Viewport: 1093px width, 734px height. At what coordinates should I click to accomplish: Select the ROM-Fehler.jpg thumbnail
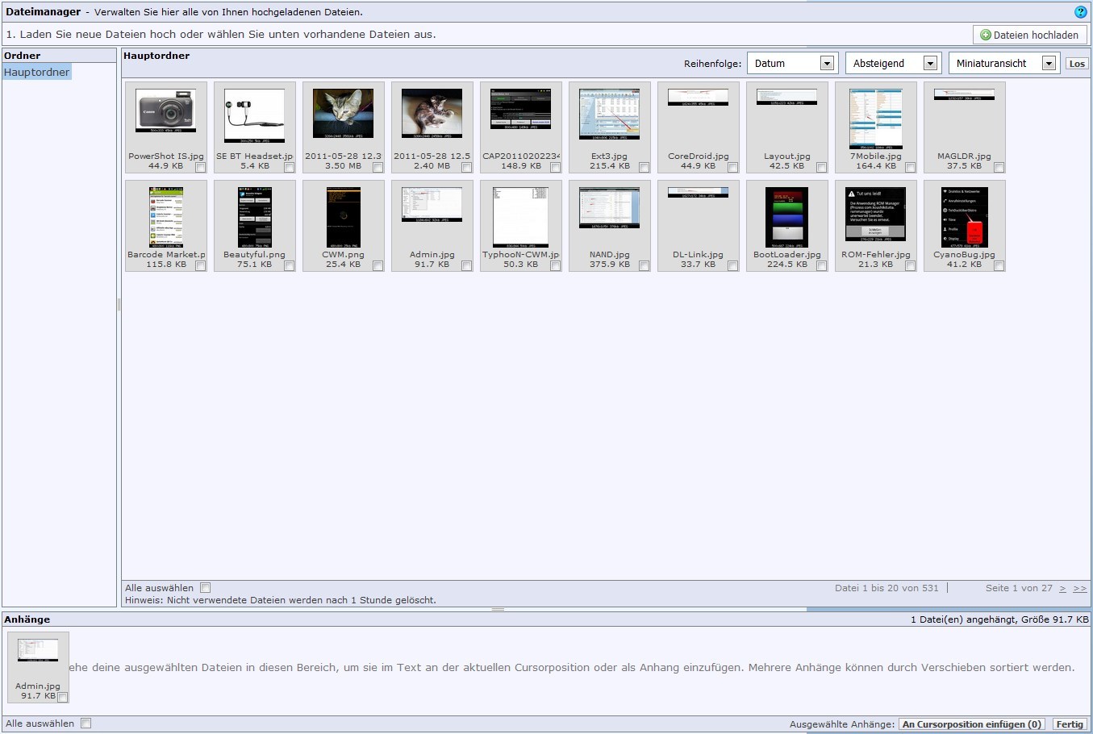[876, 215]
